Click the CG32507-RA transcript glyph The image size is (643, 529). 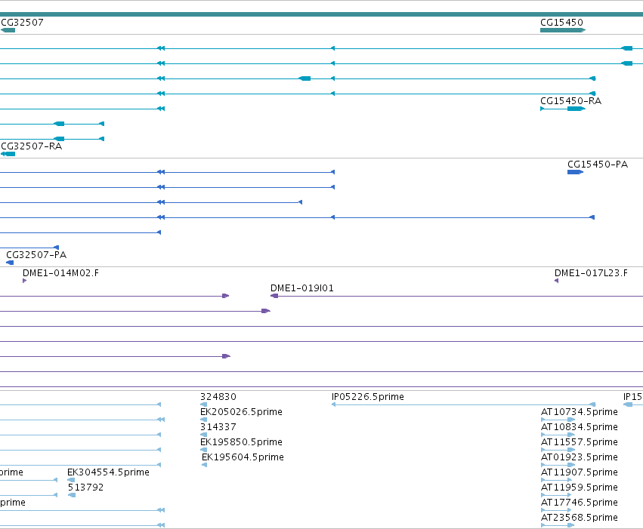click(x=8, y=154)
